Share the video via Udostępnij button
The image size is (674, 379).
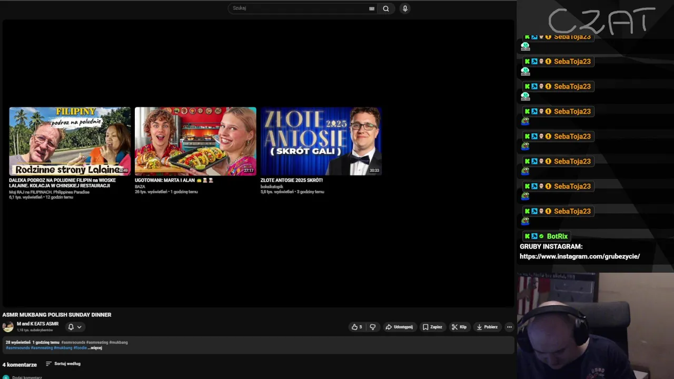(399, 327)
